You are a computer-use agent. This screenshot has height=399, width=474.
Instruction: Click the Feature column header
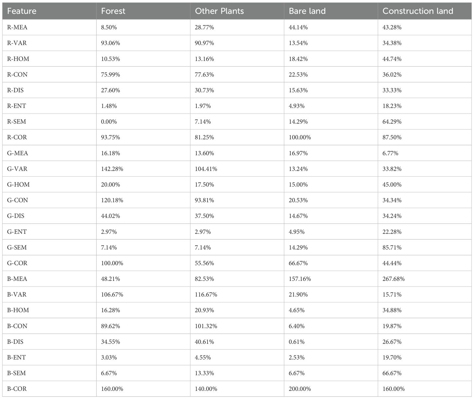click(22, 11)
